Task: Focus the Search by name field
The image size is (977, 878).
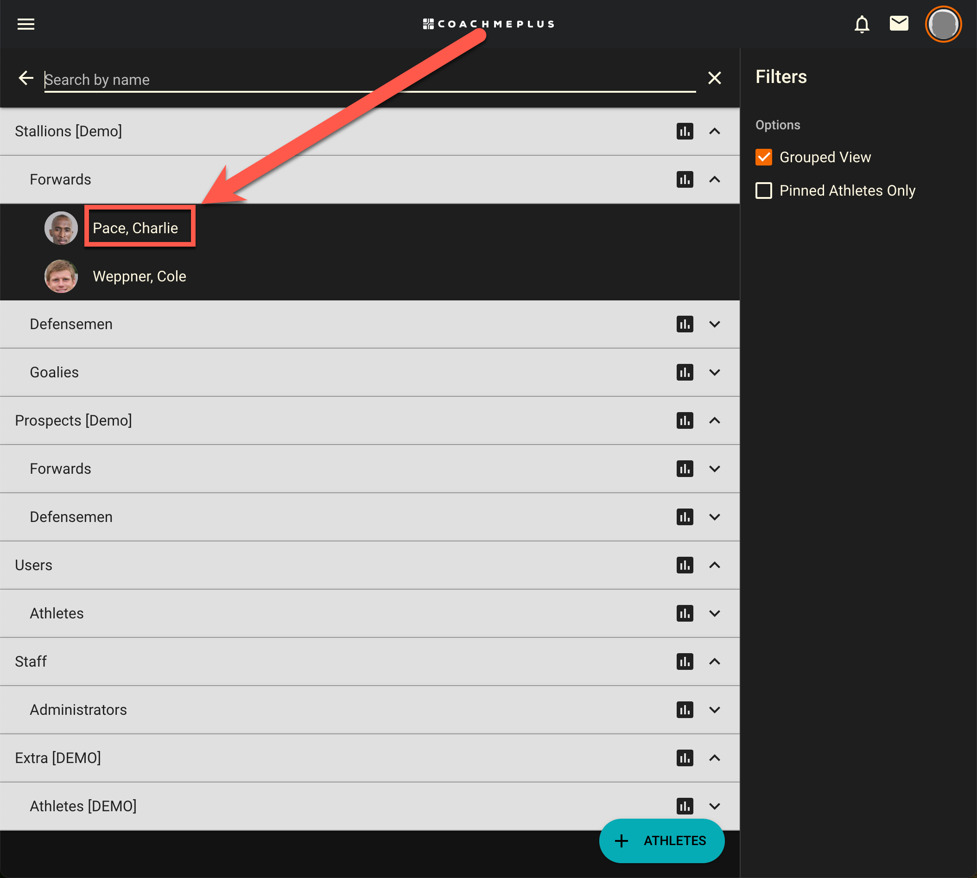Action: [x=369, y=80]
